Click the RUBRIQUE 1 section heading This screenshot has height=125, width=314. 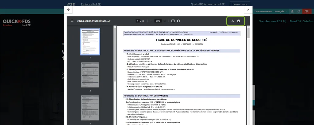pyautogui.click(x=171, y=51)
